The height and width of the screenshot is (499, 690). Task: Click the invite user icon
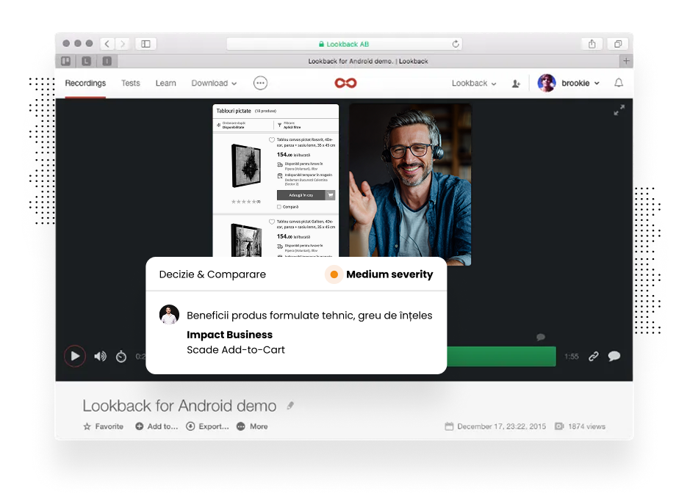(x=516, y=84)
